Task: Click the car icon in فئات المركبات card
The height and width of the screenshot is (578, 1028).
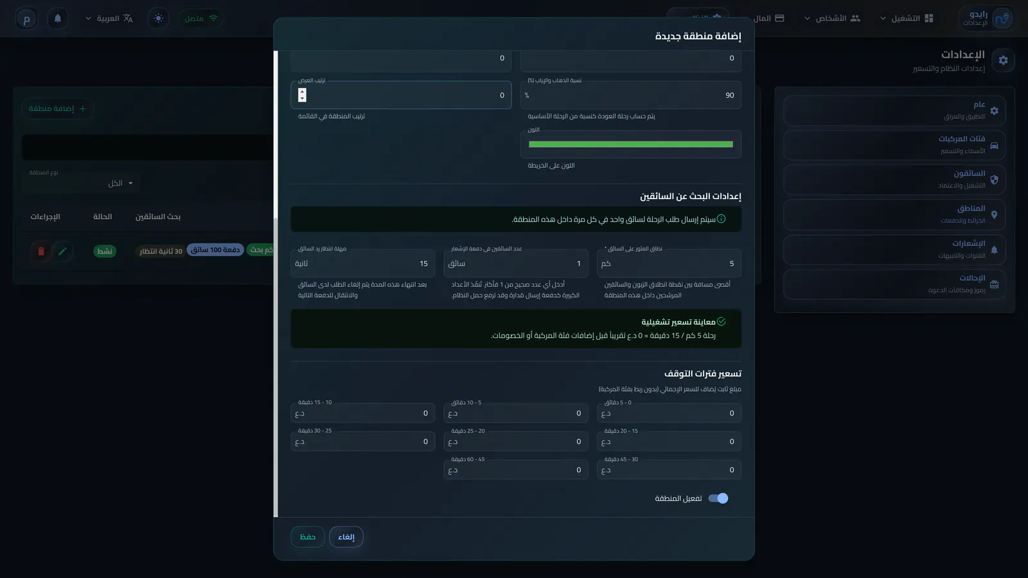Action: point(994,145)
